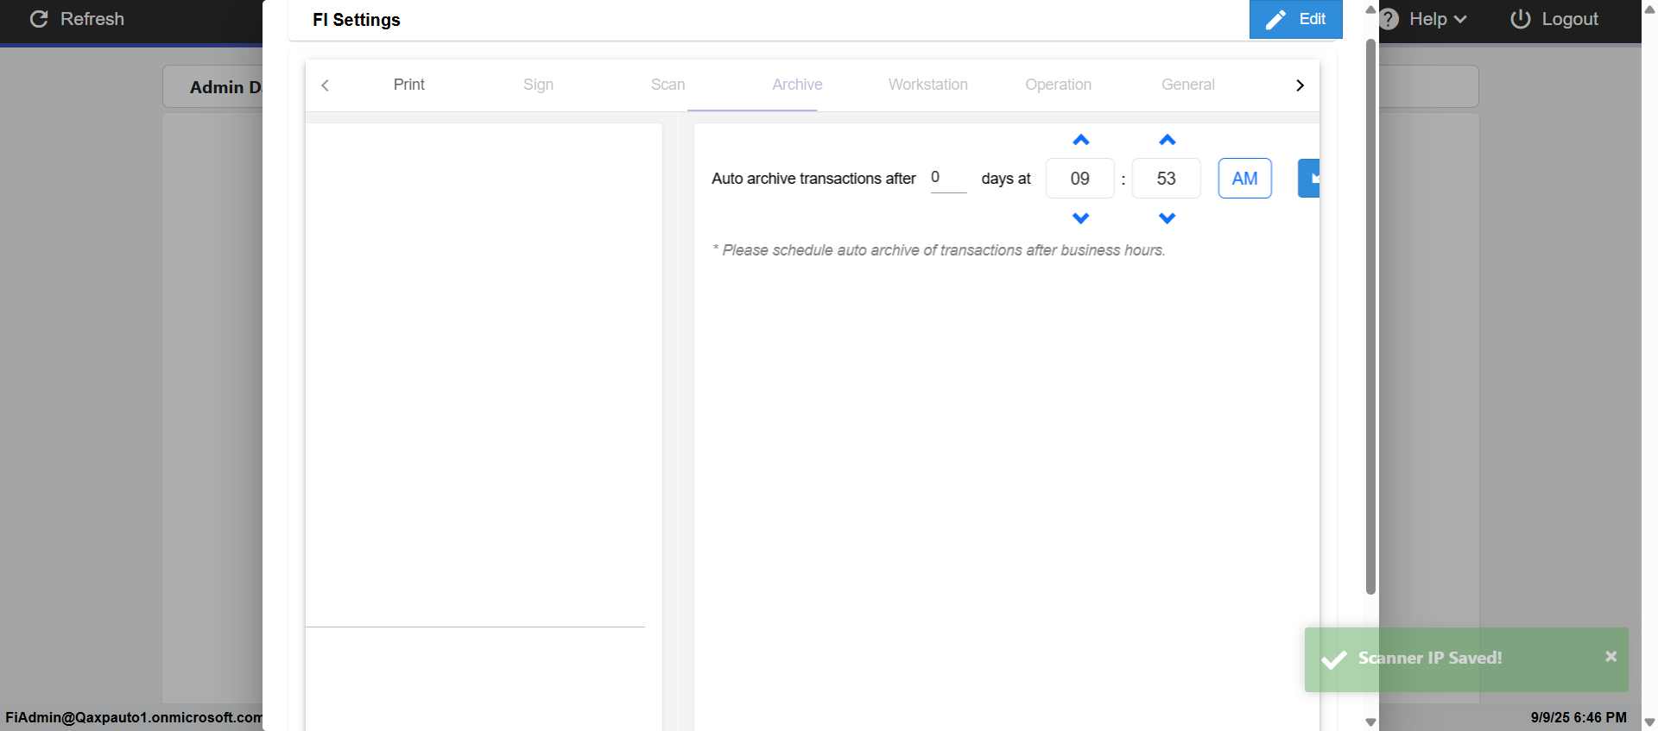1658x731 pixels.
Task: Decrease the hour with the down arrow
Action: [x=1080, y=218]
